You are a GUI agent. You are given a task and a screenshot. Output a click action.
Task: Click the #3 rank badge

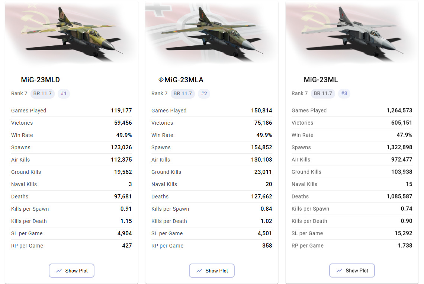click(344, 93)
